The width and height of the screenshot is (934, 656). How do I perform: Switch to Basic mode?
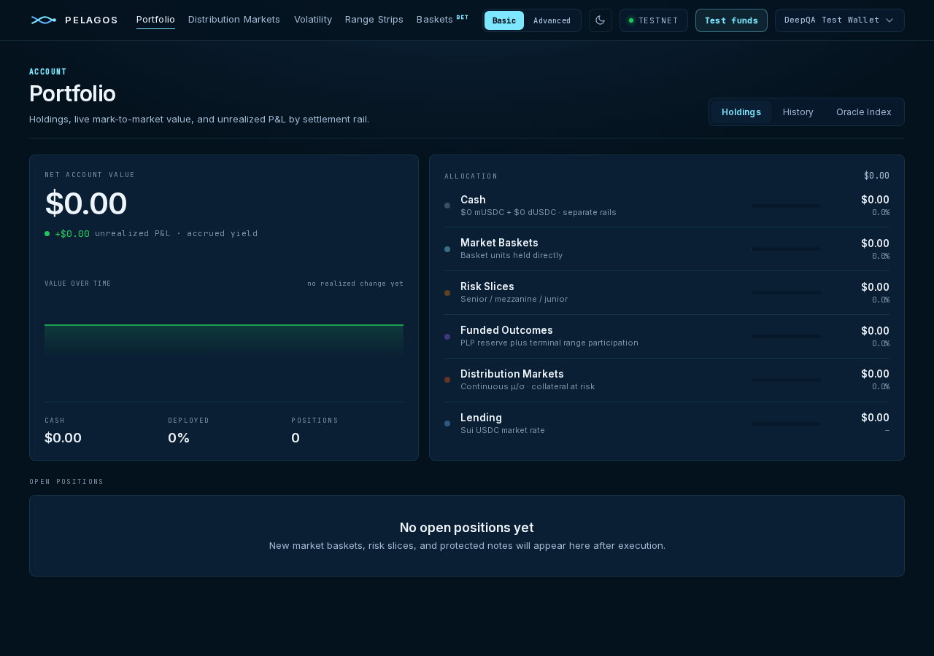pyautogui.click(x=504, y=20)
